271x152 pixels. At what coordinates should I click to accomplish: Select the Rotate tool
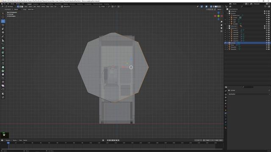pyautogui.click(x=3, y=25)
